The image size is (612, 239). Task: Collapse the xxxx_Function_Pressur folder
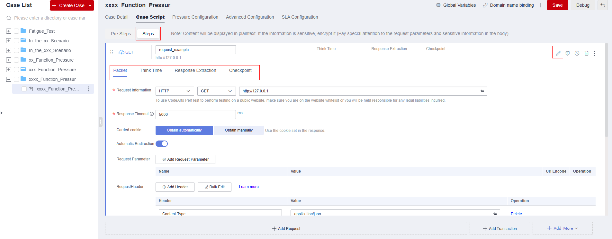pos(9,79)
